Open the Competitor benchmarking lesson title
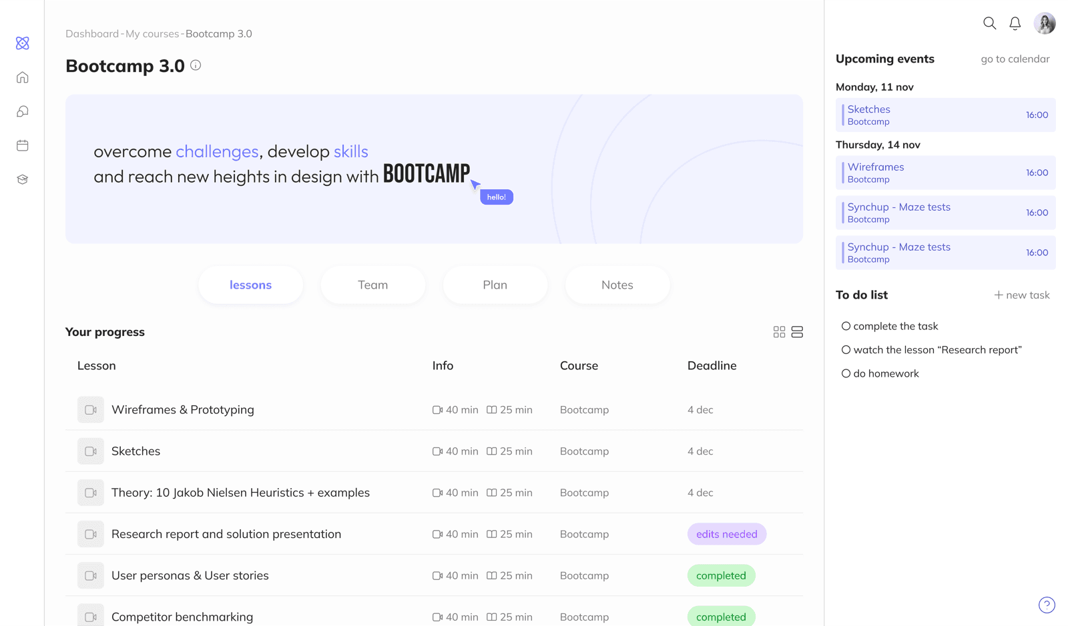 (182, 617)
